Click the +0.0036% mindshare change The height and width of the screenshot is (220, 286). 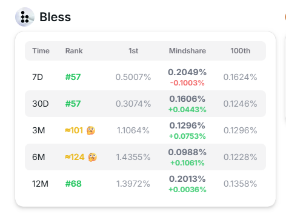pos(187,190)
